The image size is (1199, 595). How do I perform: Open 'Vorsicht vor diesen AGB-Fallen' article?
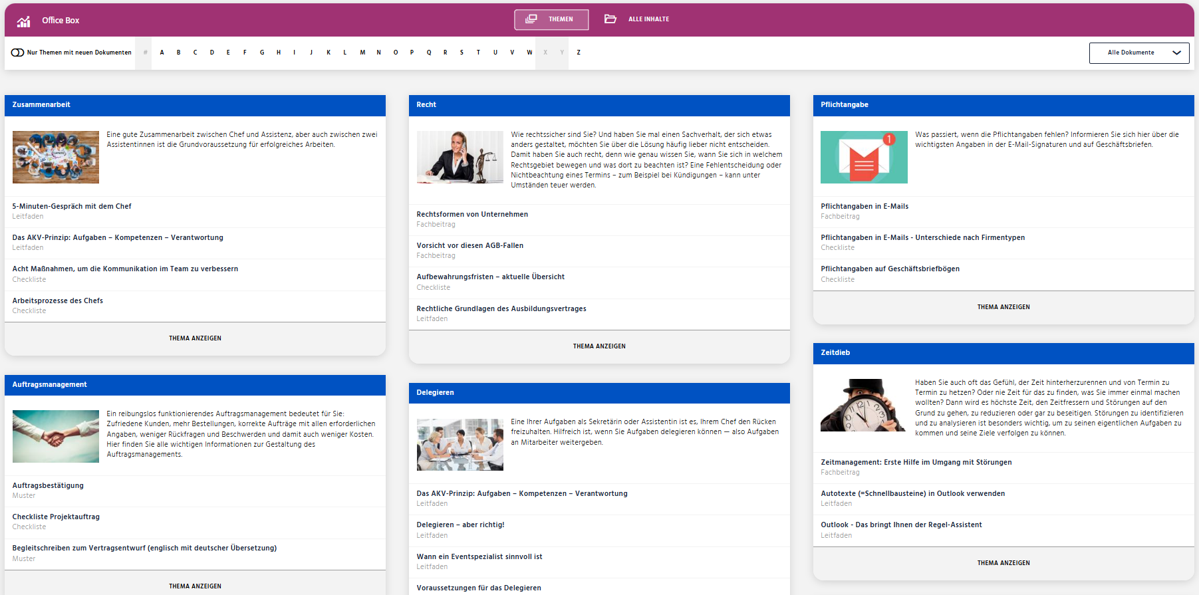tap(469, 245)
